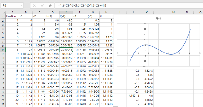This screenshot has height=107, width=203.
Task: Click cell with -0.6 in column J
Action: [133, 71]
